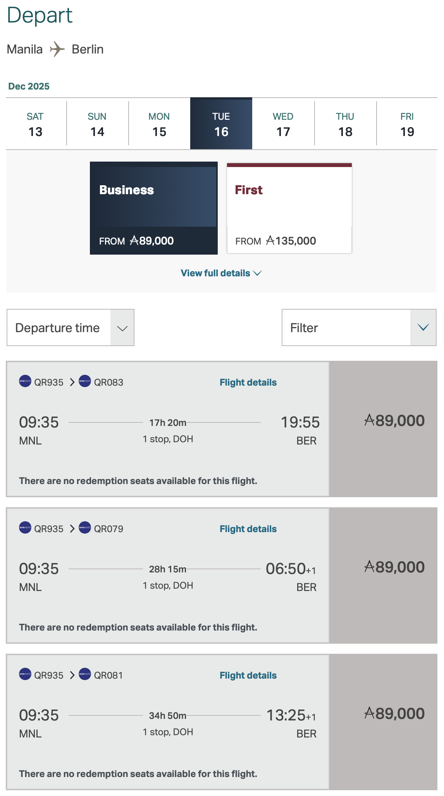Open the Filter dropdown
444x796 pixels.
click(x=359, y=328)
